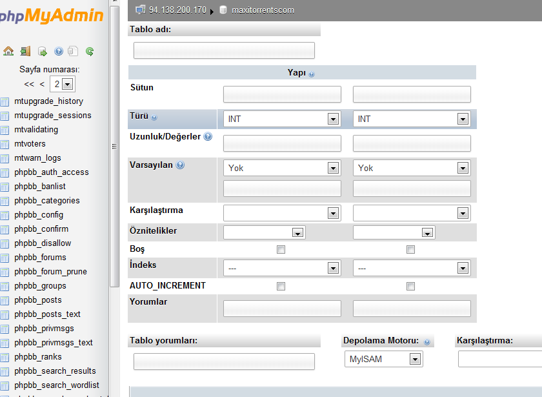This screenshot has height=397, width=542.
Task: Open the help icon next to Yapı
Action: [312, 74]
